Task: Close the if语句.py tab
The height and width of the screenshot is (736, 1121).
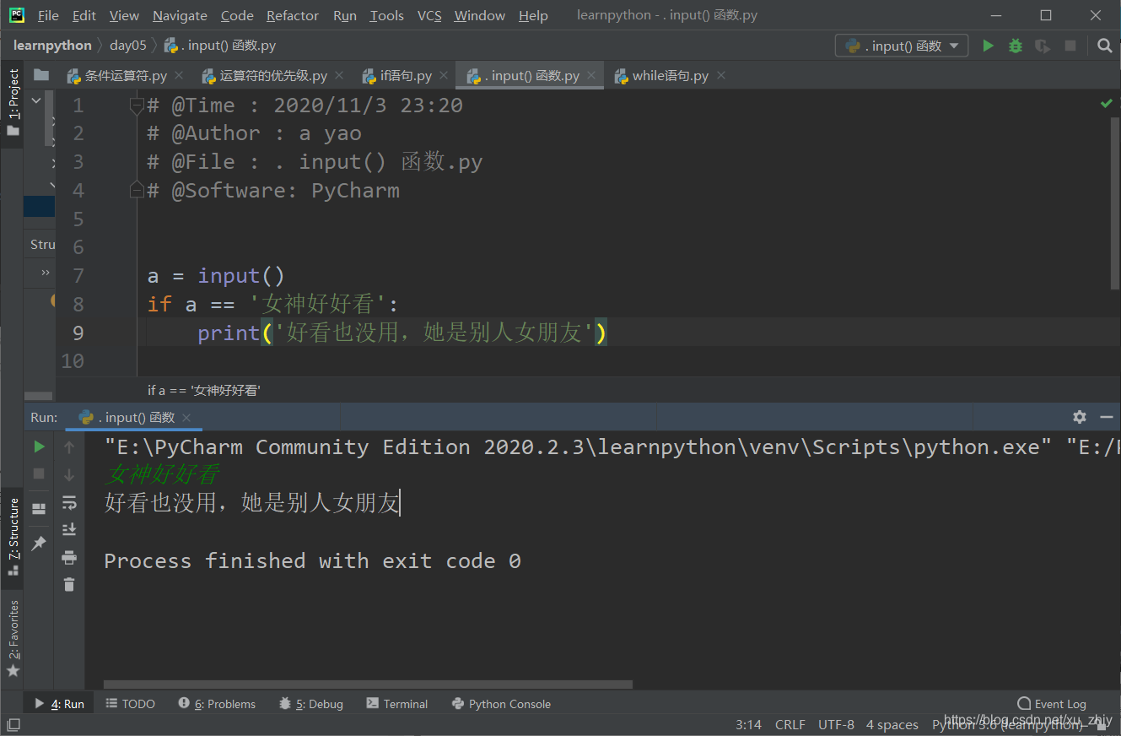Action: click(x=444, y=75)
